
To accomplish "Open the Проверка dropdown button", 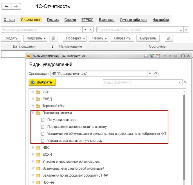I will [75, 38].
